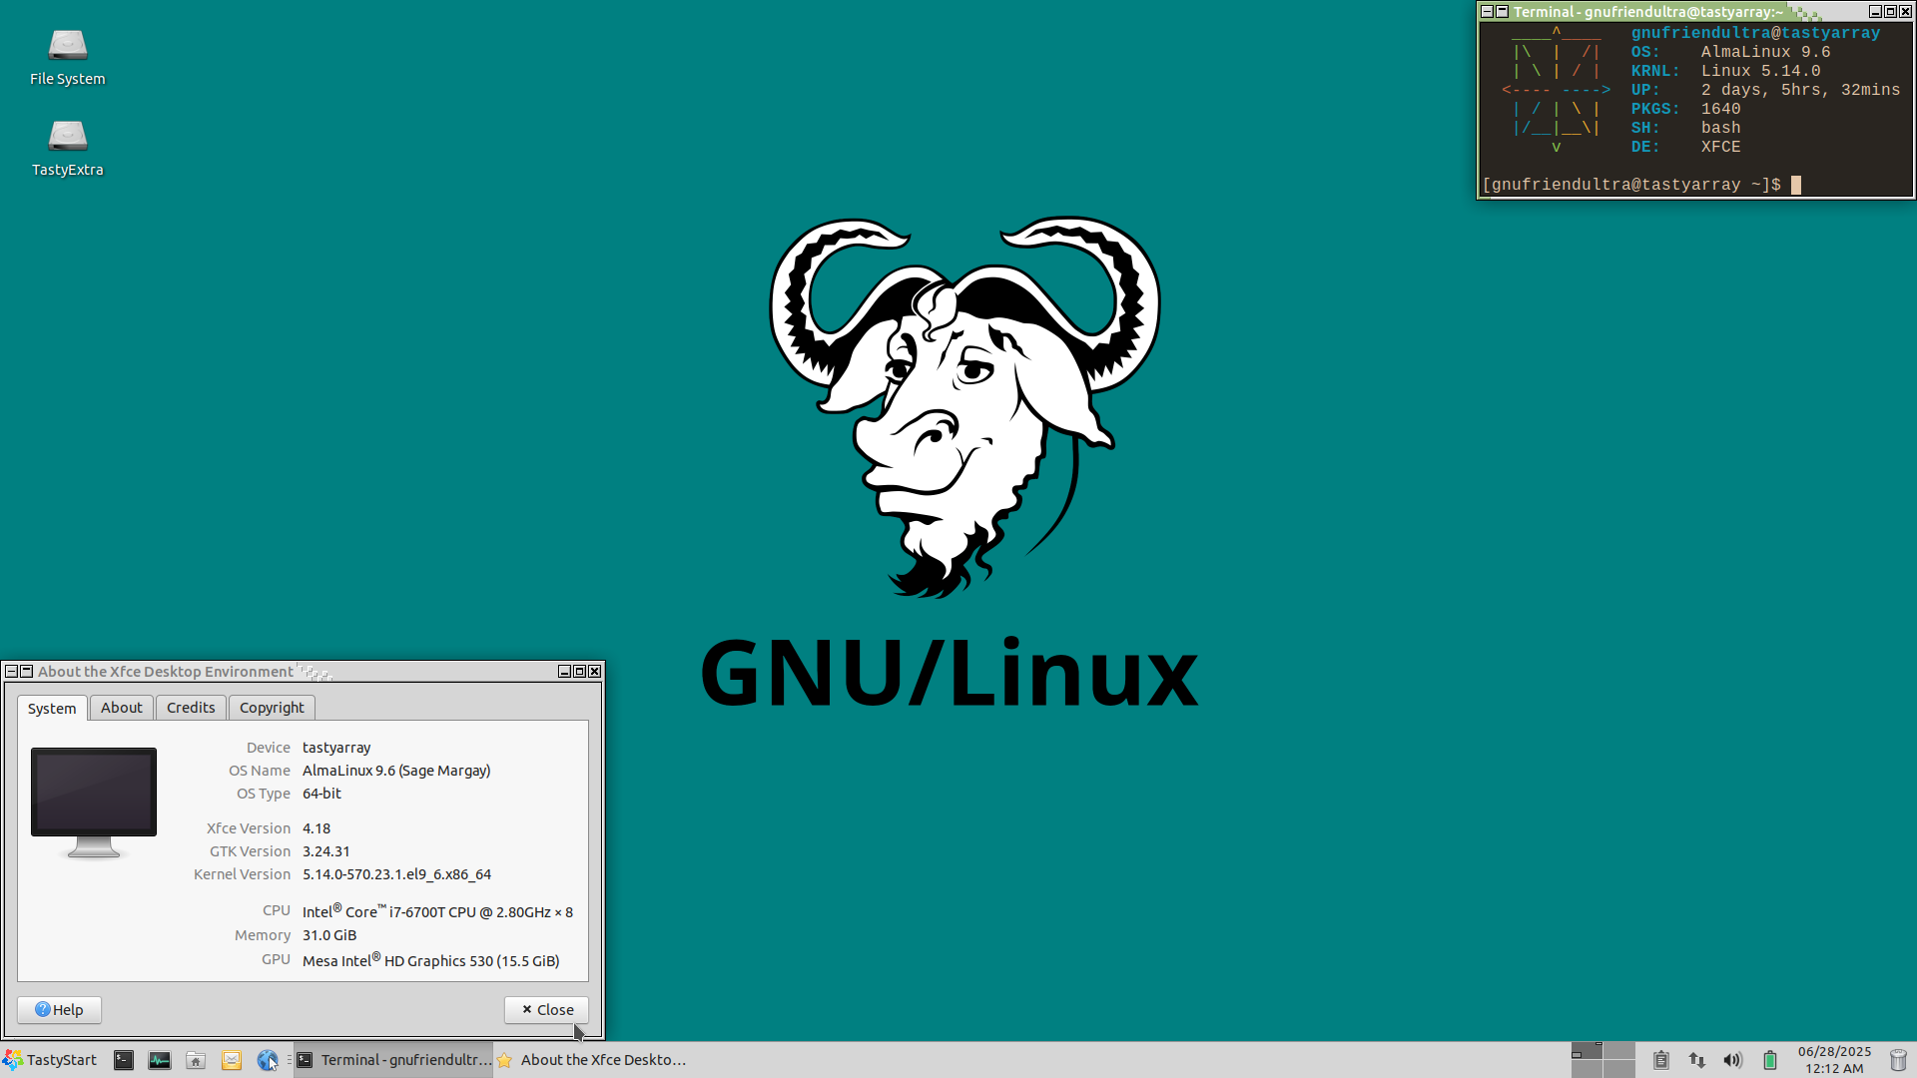The width and height of the screenshot is (1917, 1078).
Task: Launch the mail reader icon in panel
Action: click(x=232, y=1060)
